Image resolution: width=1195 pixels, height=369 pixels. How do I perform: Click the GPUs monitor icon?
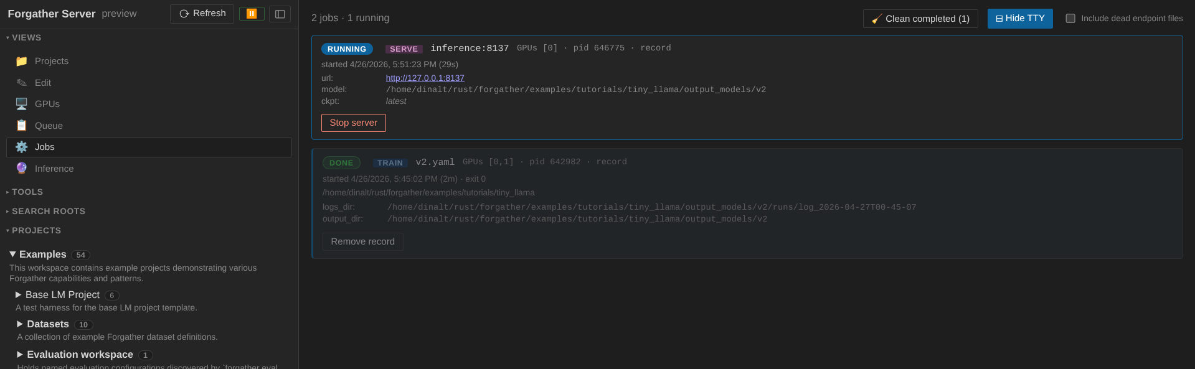click(x=21, y=104)
